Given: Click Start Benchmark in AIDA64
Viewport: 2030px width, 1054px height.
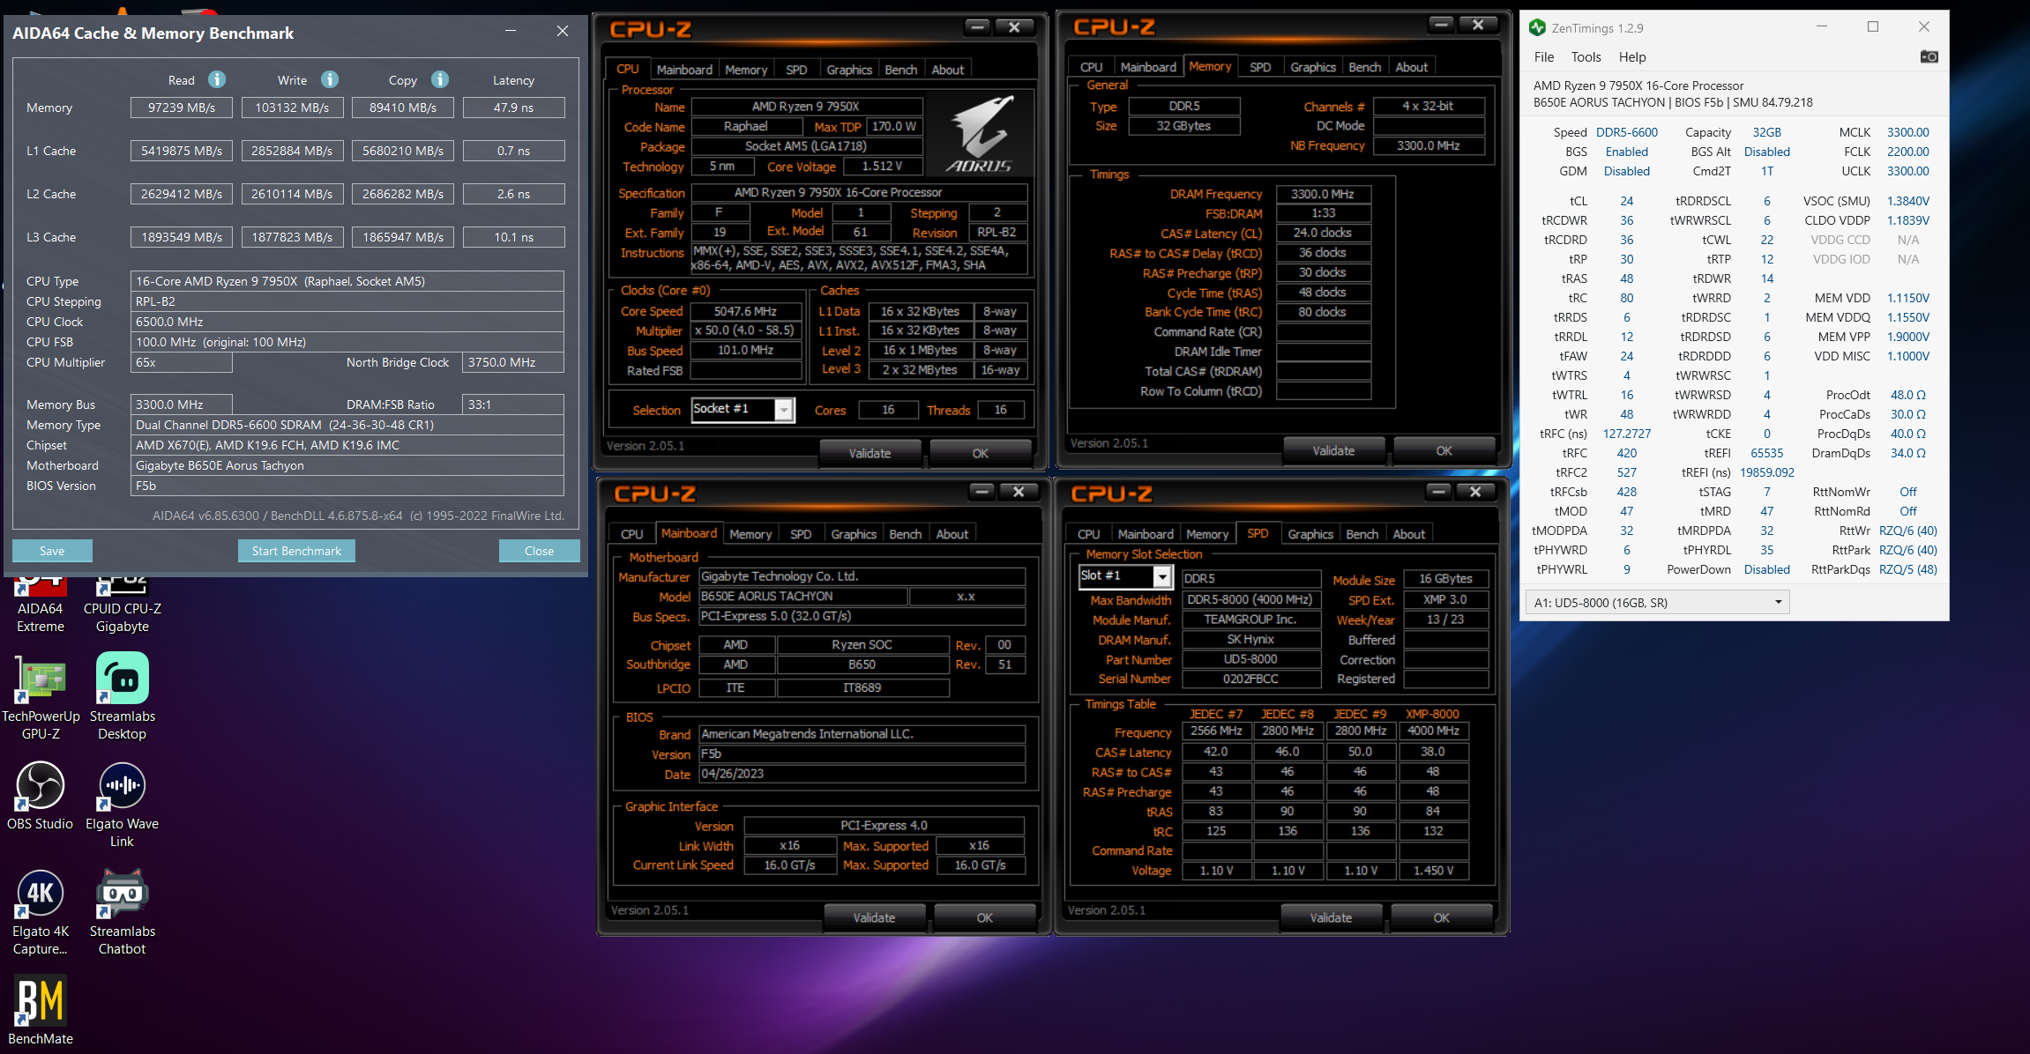Looking at the screenshot, I should [x=296, y=551].
